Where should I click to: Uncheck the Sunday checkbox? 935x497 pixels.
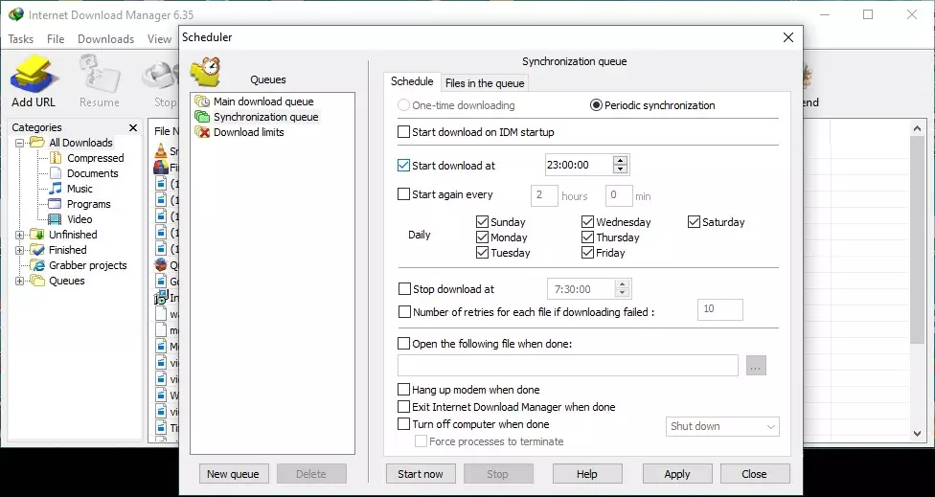coord(483,222)
